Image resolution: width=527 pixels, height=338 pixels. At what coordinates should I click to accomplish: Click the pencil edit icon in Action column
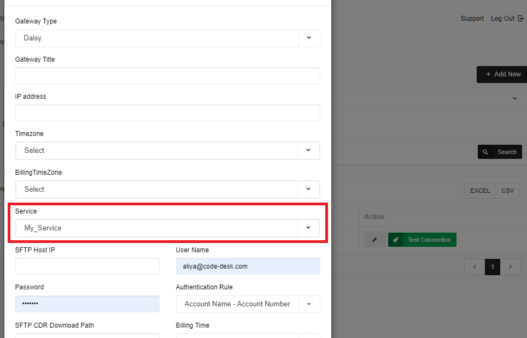(x=374, y=240)
